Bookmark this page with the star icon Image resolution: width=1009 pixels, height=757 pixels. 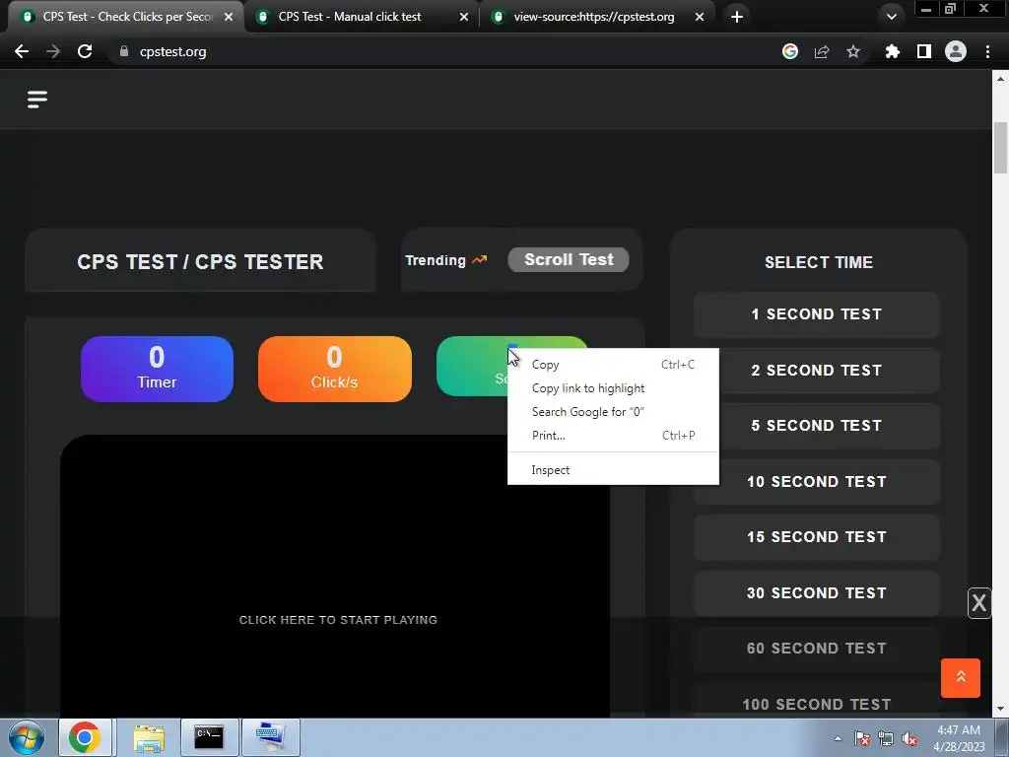[853, 51]
